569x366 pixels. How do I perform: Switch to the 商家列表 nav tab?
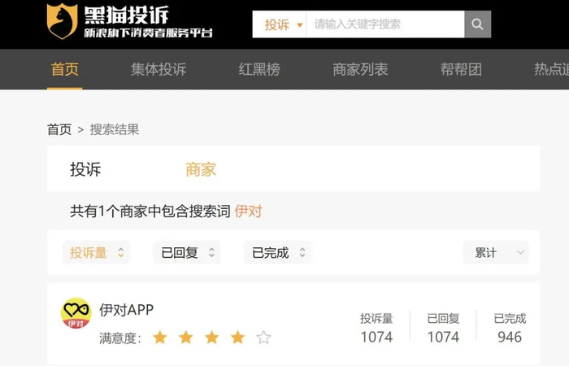pos(360,69)
